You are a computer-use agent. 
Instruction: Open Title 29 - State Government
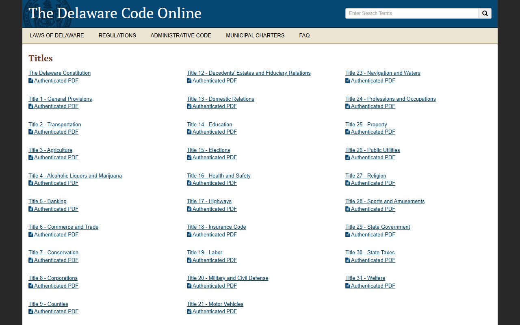click(x=377, y=227)
